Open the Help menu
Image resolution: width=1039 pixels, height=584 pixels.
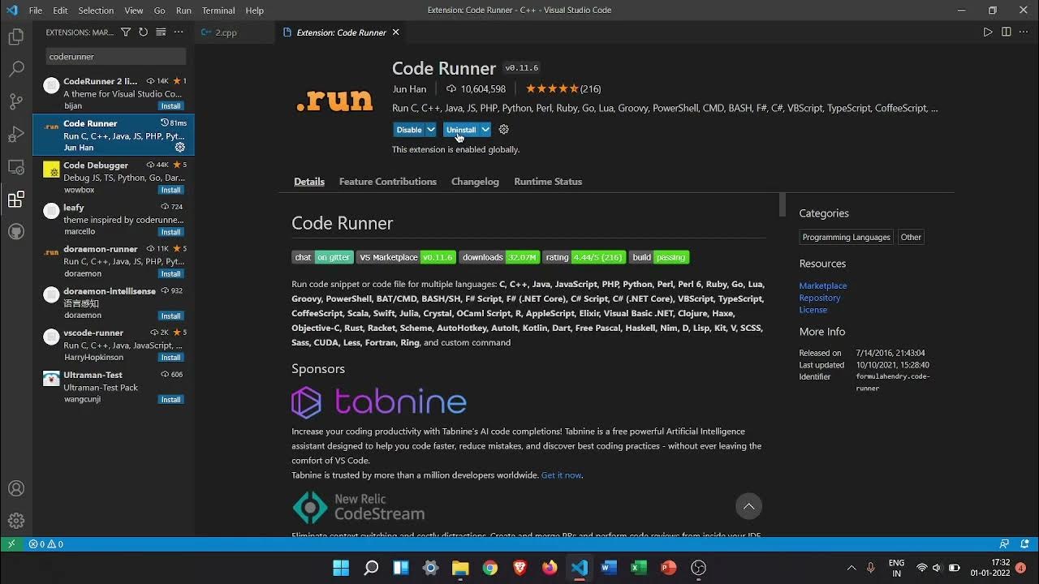coord(255,11)
